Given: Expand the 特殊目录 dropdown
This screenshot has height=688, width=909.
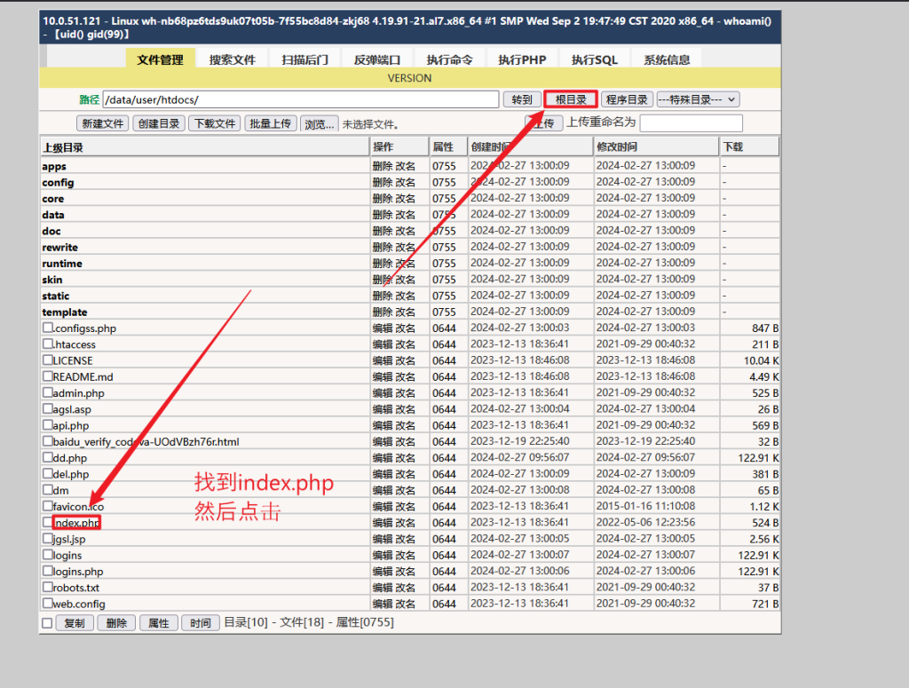Looking at the screenshot, I should [699, 99].
